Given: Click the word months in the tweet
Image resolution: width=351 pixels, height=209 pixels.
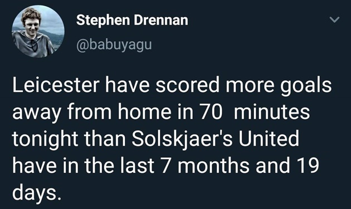Looking at the screenshot, I should click(213, 166).
